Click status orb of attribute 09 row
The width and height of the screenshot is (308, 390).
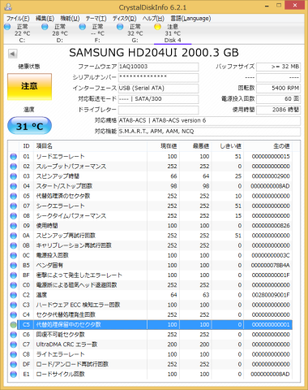[x=13, y=226]
